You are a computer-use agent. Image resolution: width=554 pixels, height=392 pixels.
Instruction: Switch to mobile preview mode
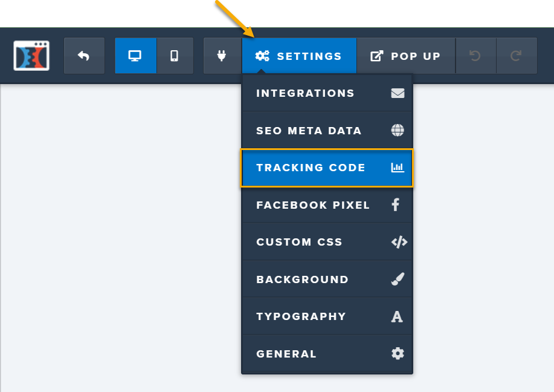[175, 56]
